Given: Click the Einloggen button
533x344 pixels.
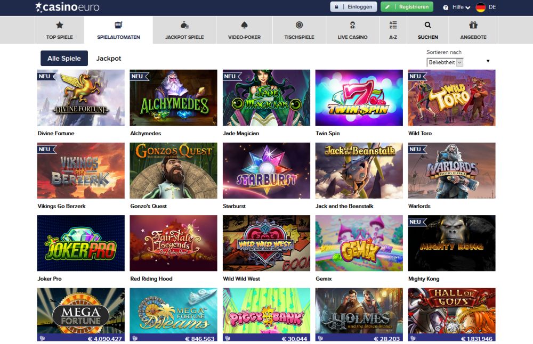Looking at the screenshot, I should (x=353, y=7).
